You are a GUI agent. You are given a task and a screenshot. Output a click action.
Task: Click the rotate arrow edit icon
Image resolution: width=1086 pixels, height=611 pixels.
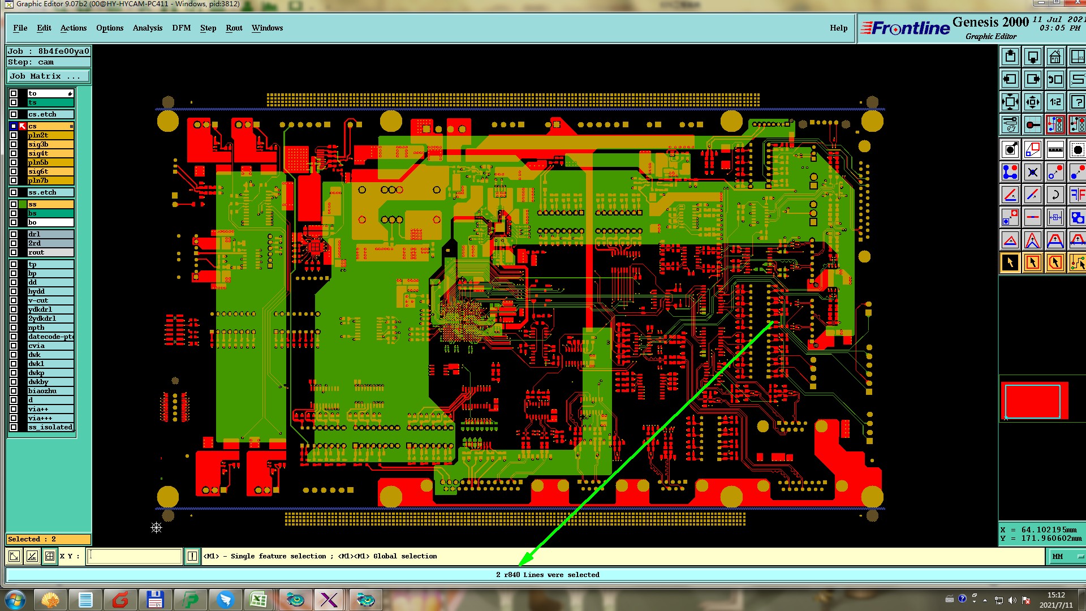coord(1055,195)
